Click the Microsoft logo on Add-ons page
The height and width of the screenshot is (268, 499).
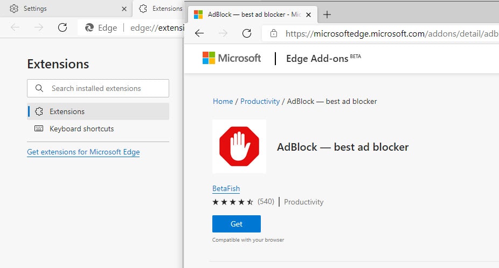(232, 58)
